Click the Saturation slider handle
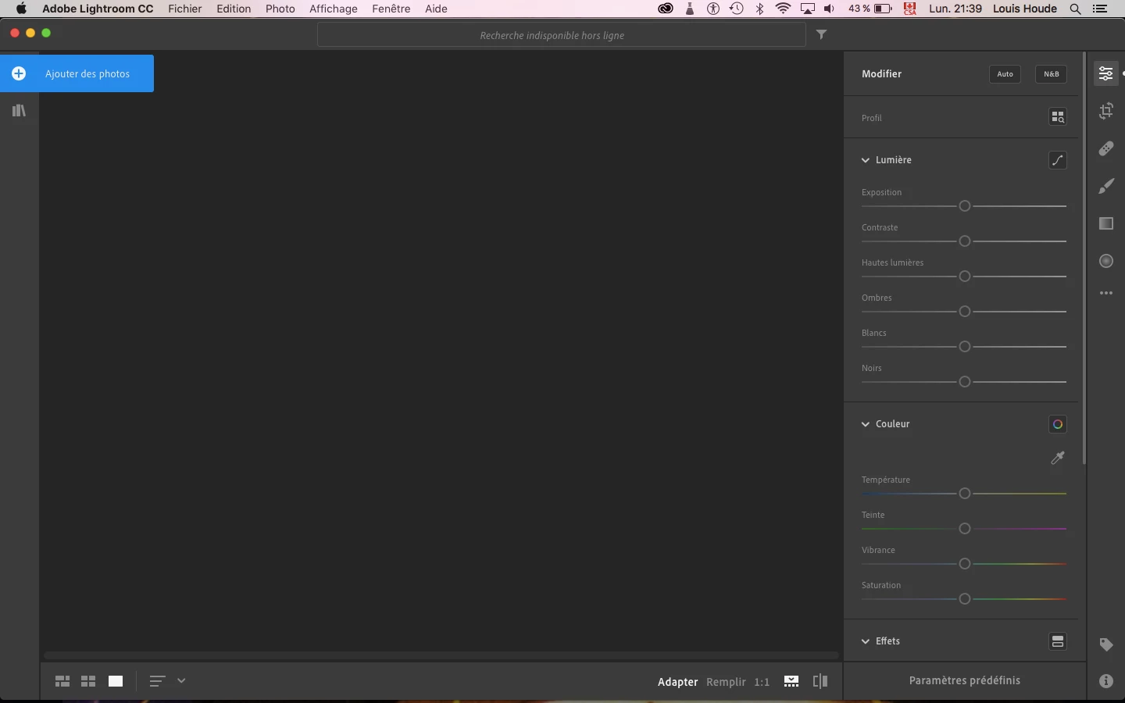Viewport: 1125px width, 703px height. (x=965, y=599)
